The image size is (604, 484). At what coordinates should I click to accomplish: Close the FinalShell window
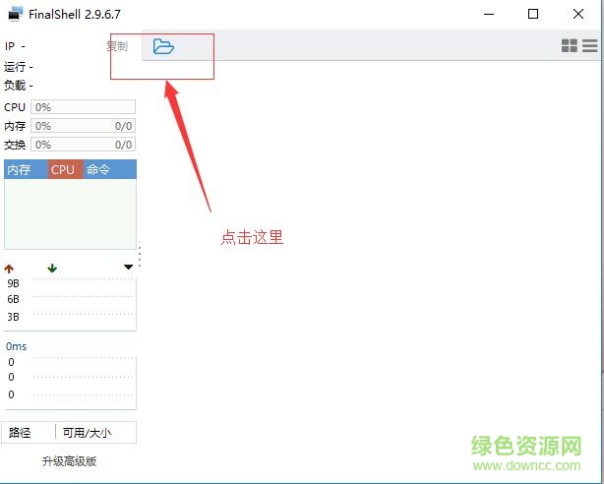pos(578,14)
